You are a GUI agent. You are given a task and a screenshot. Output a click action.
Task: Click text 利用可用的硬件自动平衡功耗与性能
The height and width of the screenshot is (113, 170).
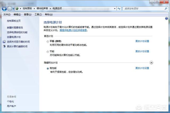pos(69,45)
